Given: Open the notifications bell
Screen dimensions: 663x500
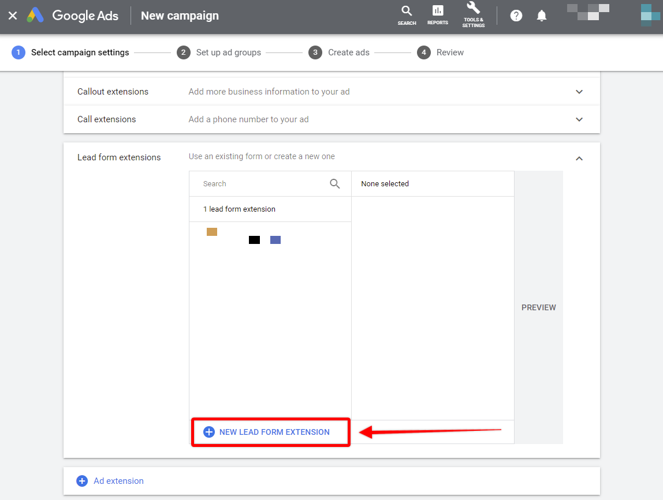Looking at the screenshot, I should (x=541, y=16).
